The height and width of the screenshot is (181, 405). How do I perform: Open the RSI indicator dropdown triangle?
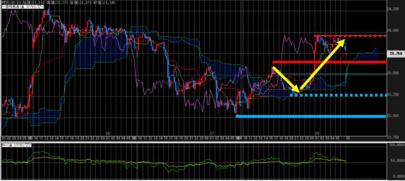pos(27,146)
